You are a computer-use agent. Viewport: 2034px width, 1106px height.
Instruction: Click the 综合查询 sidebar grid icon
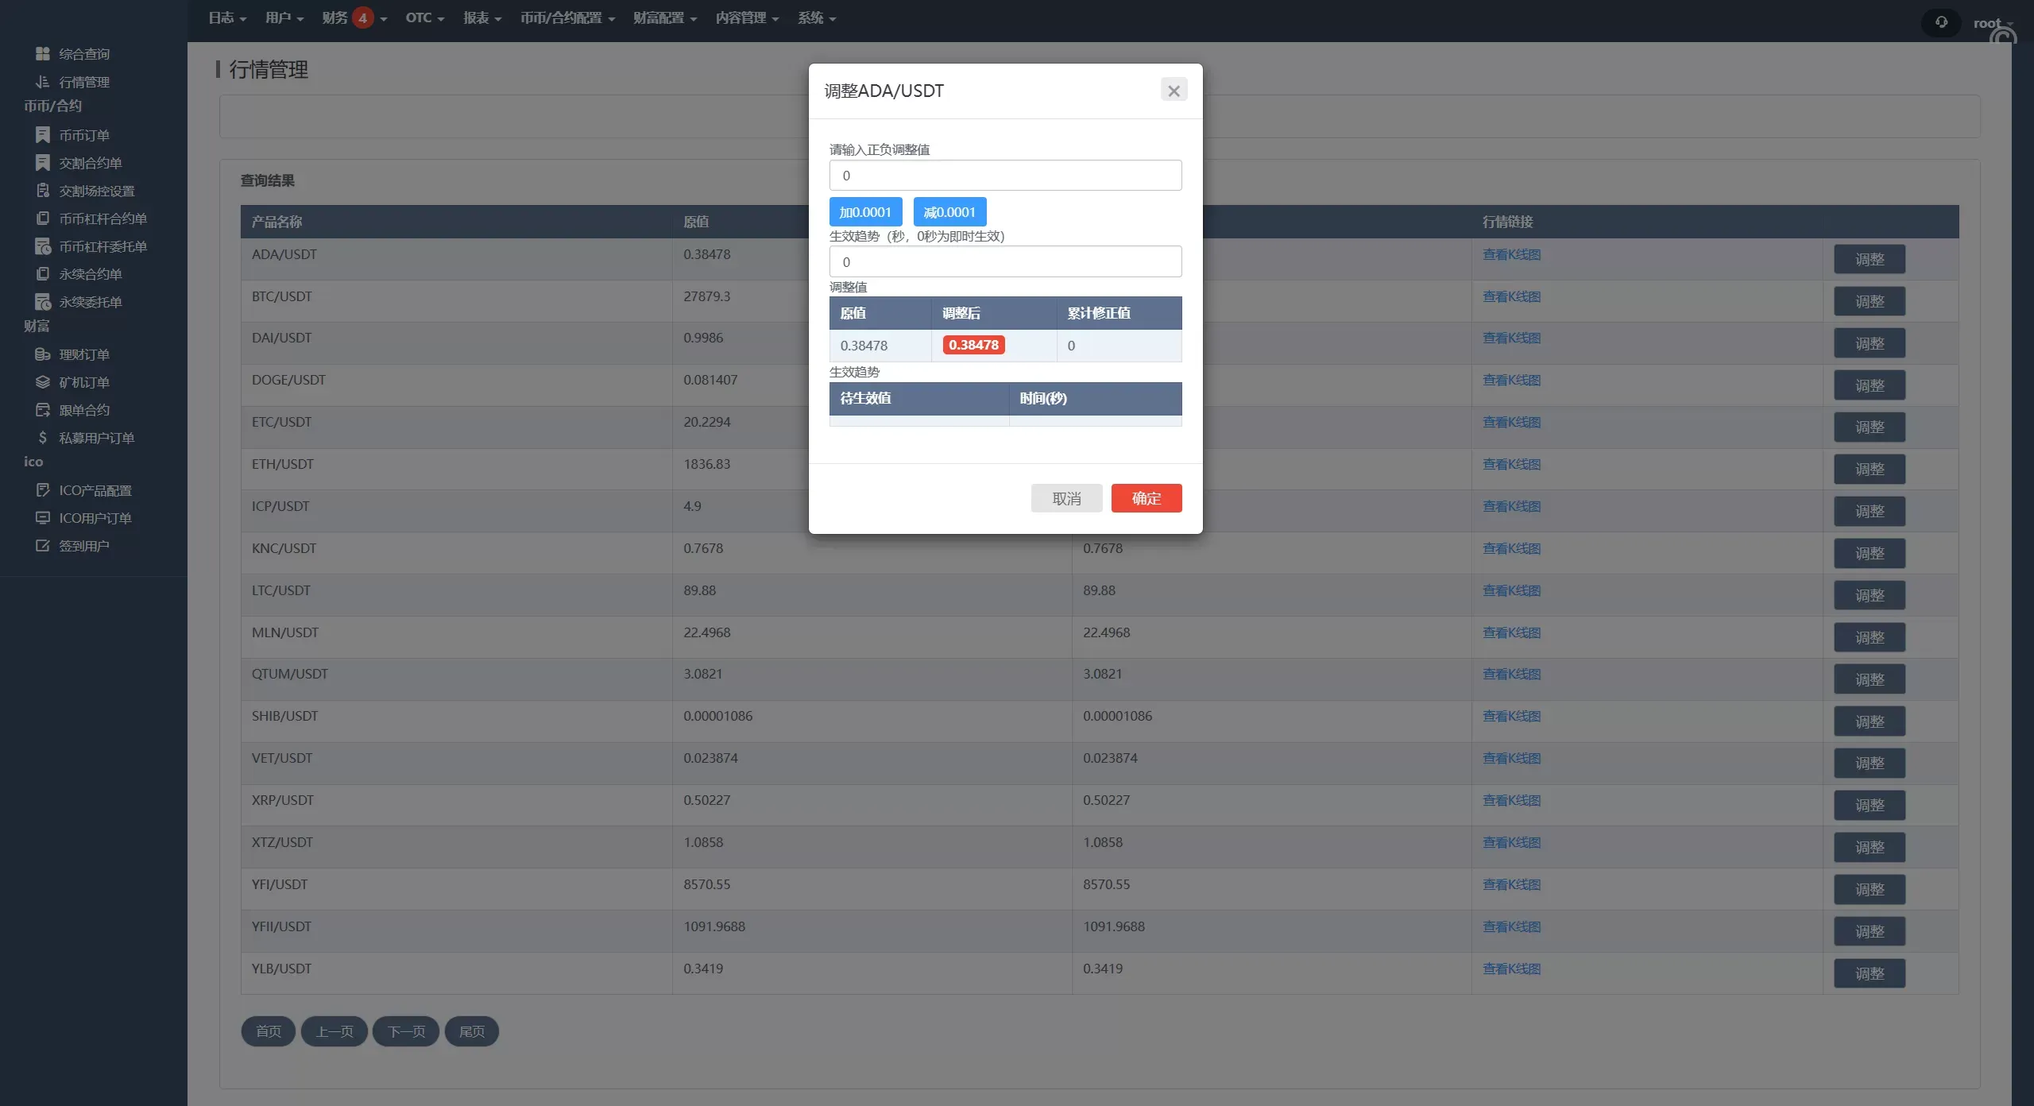43,54
